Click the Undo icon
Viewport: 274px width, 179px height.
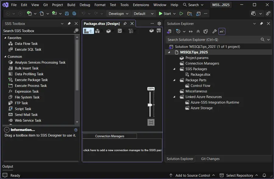click(83, 13)
